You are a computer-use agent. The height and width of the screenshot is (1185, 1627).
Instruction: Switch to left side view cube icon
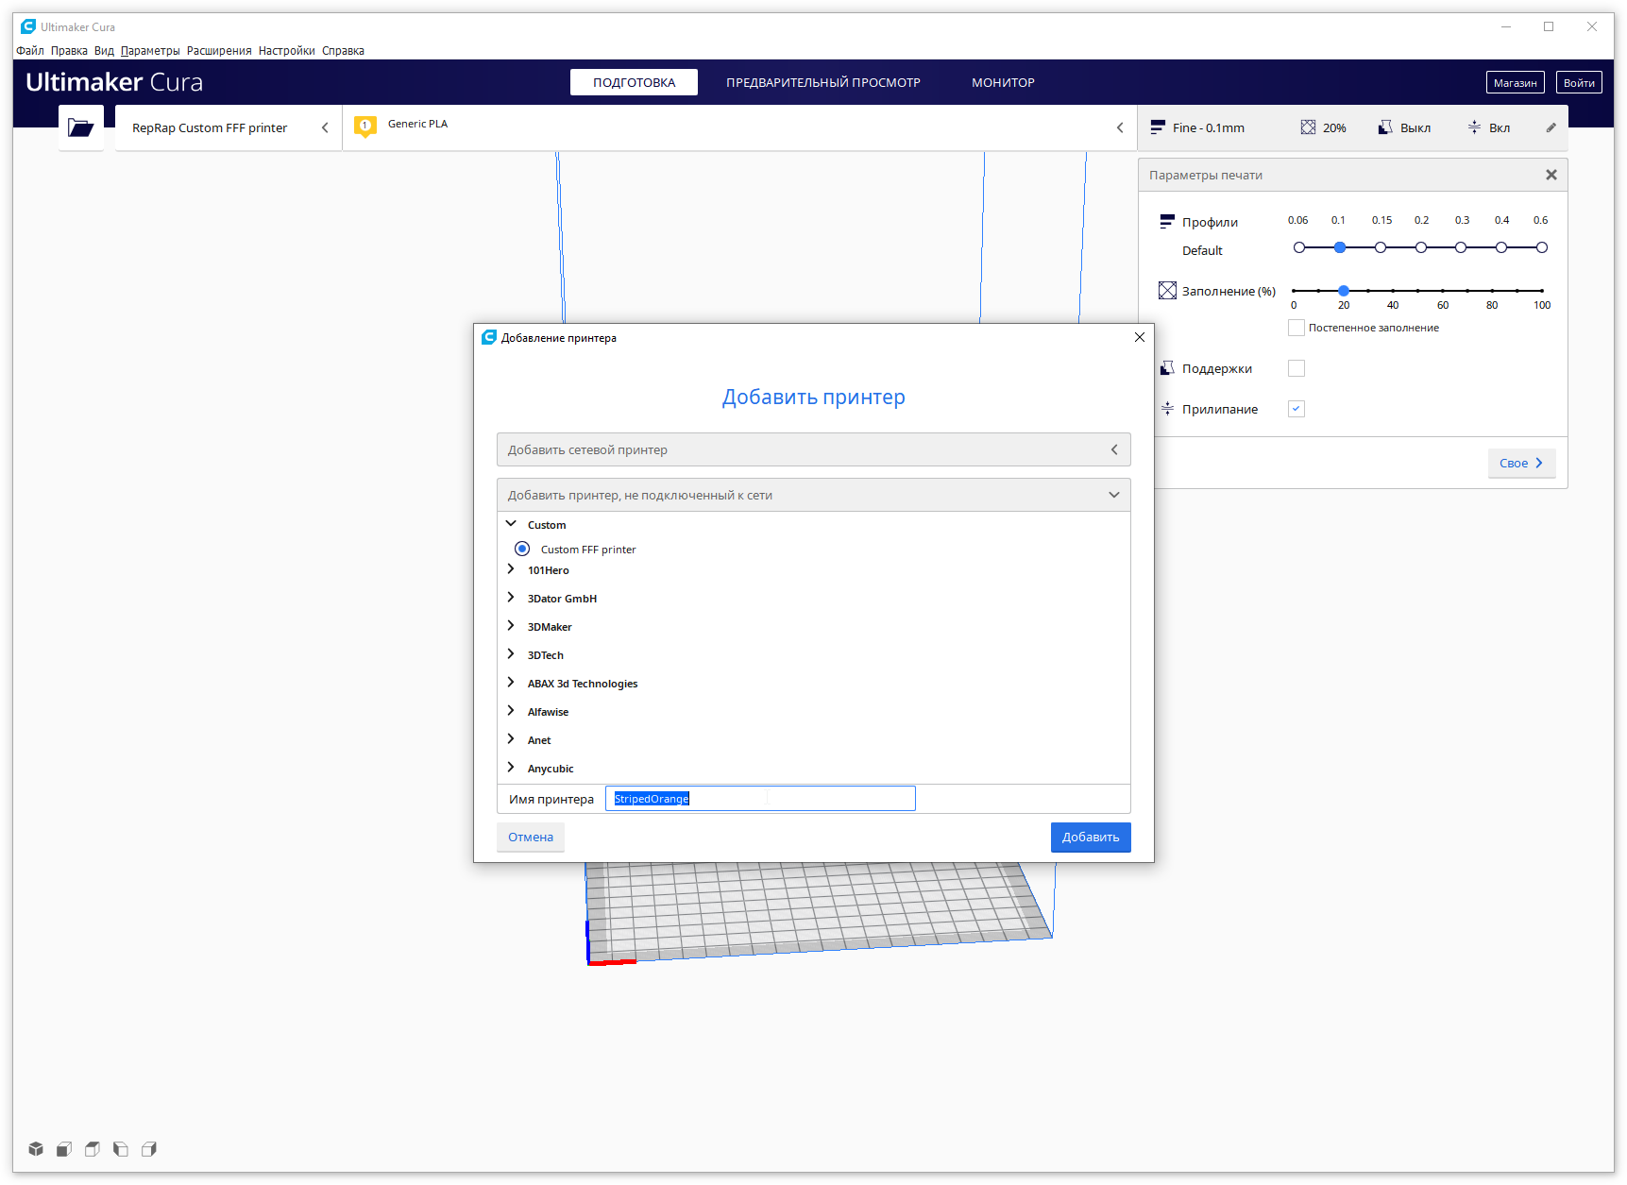[x=121, y=1149]
